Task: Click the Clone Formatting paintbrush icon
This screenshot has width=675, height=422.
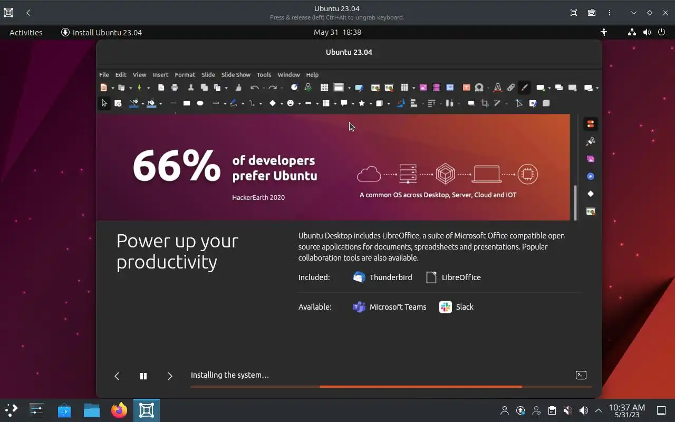Action: (x=238, y=88)
